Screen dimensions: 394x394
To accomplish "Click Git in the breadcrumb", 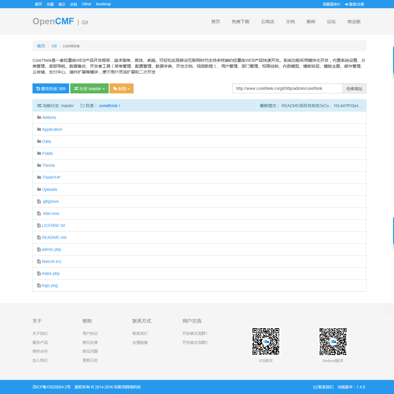I will click(x=54, y=46).
